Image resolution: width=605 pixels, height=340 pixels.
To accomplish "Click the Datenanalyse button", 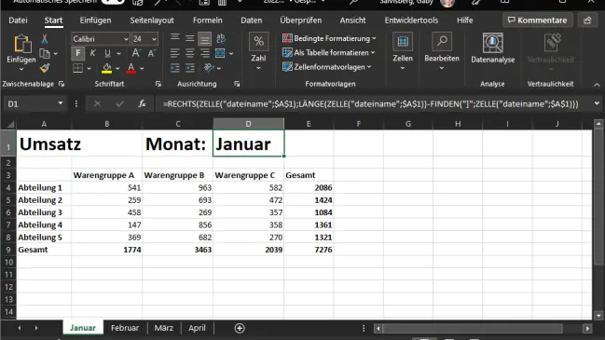I will coord(493,48).
